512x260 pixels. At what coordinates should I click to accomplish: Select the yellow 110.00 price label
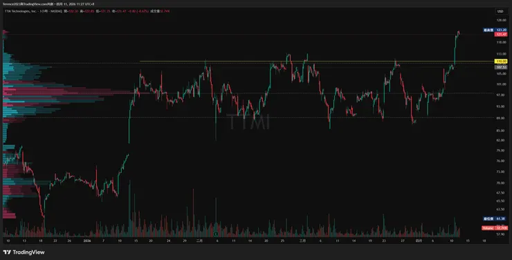pyautogui.click(x=501, y=62)
